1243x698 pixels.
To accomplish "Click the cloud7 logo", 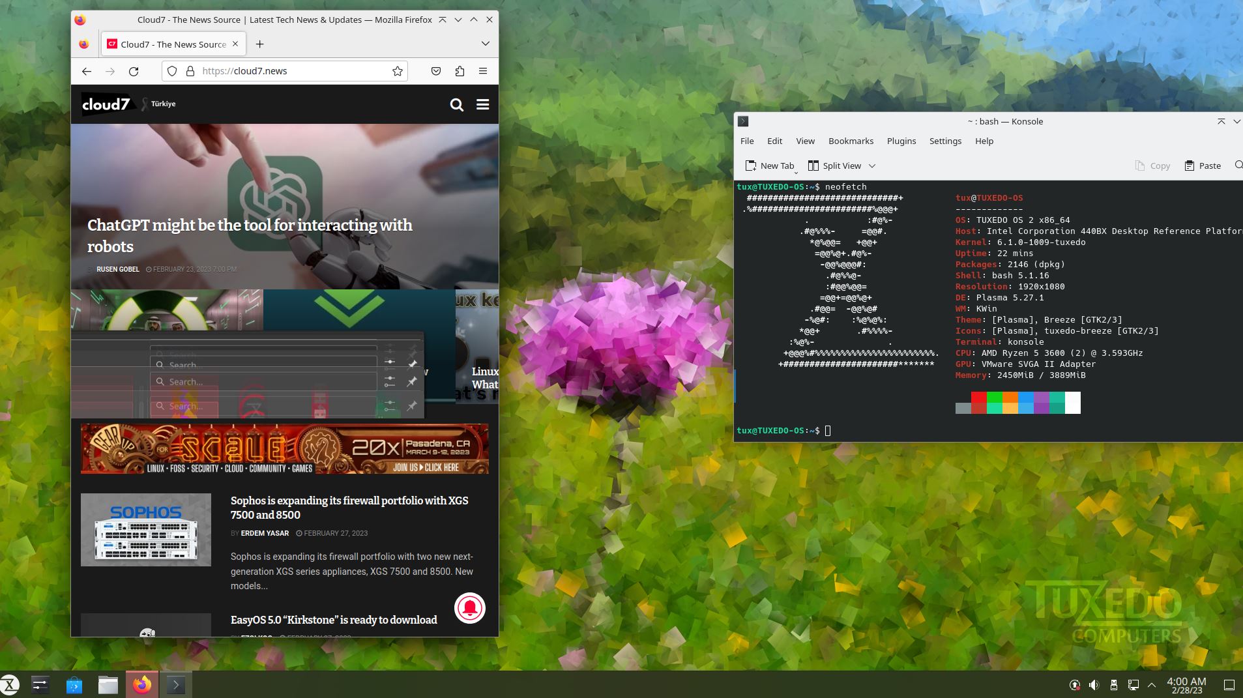I will [106, 104].
